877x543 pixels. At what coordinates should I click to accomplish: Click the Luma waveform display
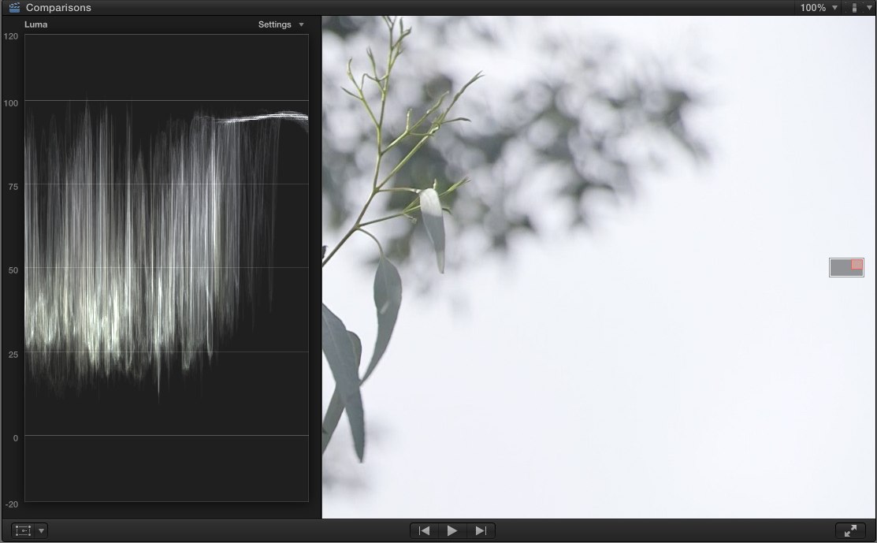pos(167,268)
